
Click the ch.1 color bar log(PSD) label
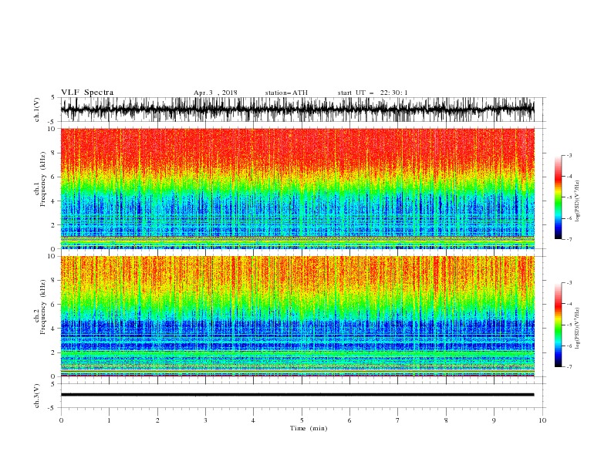tap(578, 201)
